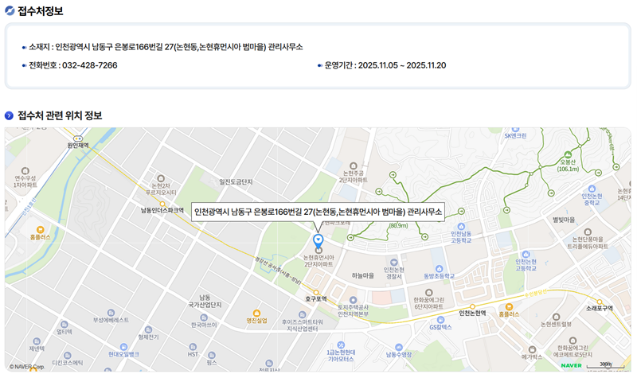The width and height of the screenshot is (637, 374).
Task: Select the 메가박스 cinema icon
Action: click(x=532, y=349)
